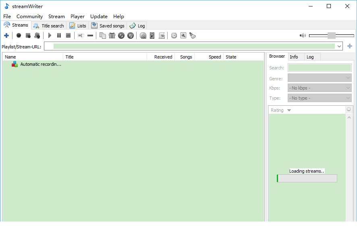Open settings via the wrench icon

tap(183, 36)
